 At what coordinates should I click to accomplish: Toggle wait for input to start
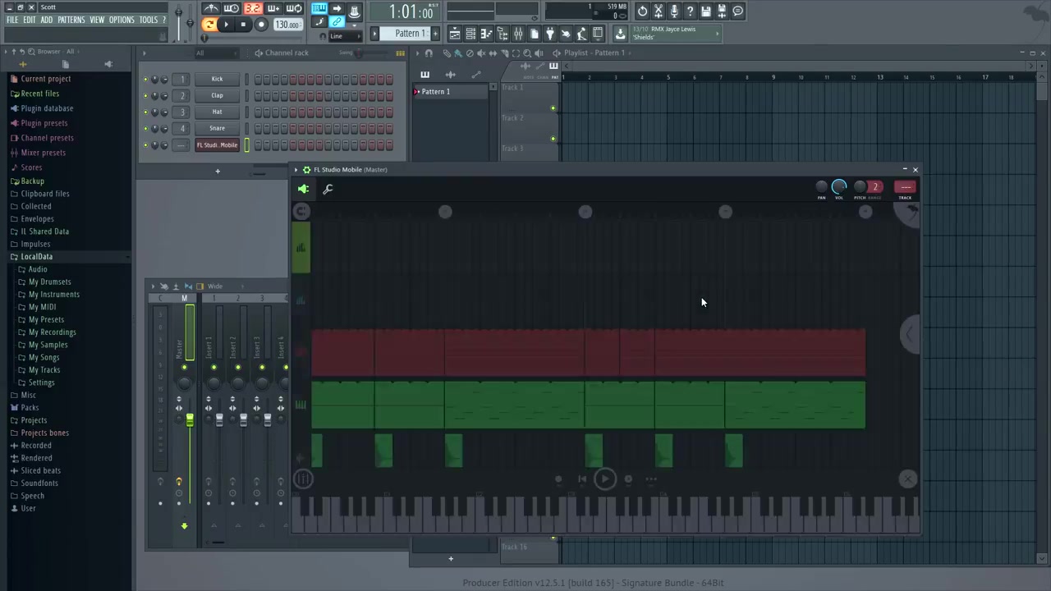point(232,9)
